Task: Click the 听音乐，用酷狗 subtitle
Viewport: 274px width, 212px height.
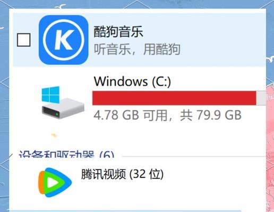Action: point(137,49)
